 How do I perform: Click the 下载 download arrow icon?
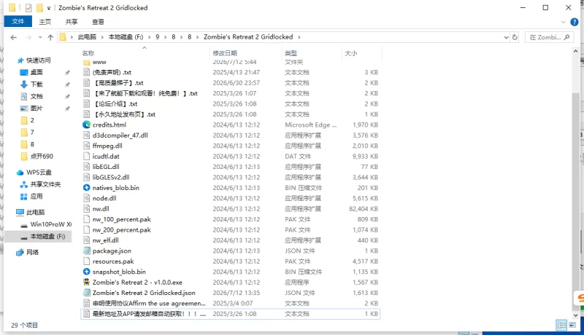point(24,84)
